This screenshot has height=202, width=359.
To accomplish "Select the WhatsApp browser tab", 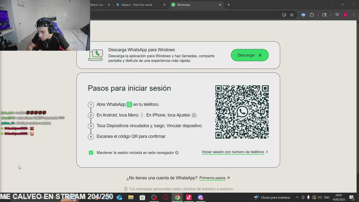I will click(196, 5).
